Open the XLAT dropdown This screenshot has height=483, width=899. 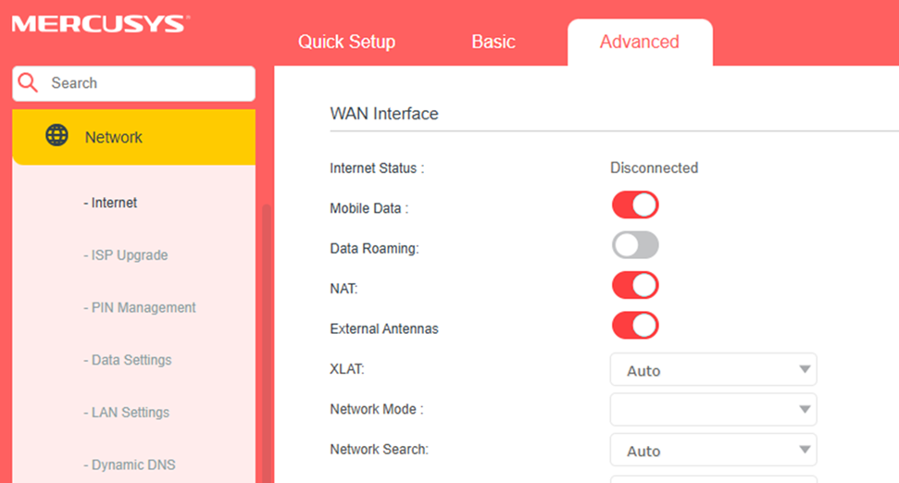click(713, 370)
